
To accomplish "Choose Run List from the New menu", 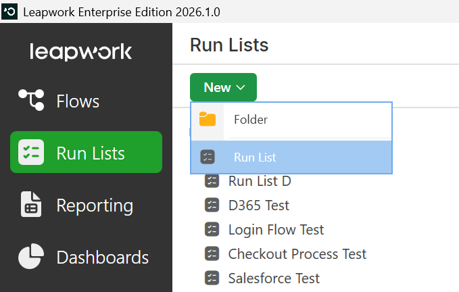I will tap(291, 157).
